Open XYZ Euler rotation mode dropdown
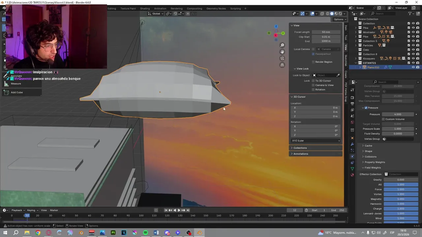The height and width of the screenshot is (237, 422). click(316, 141)
